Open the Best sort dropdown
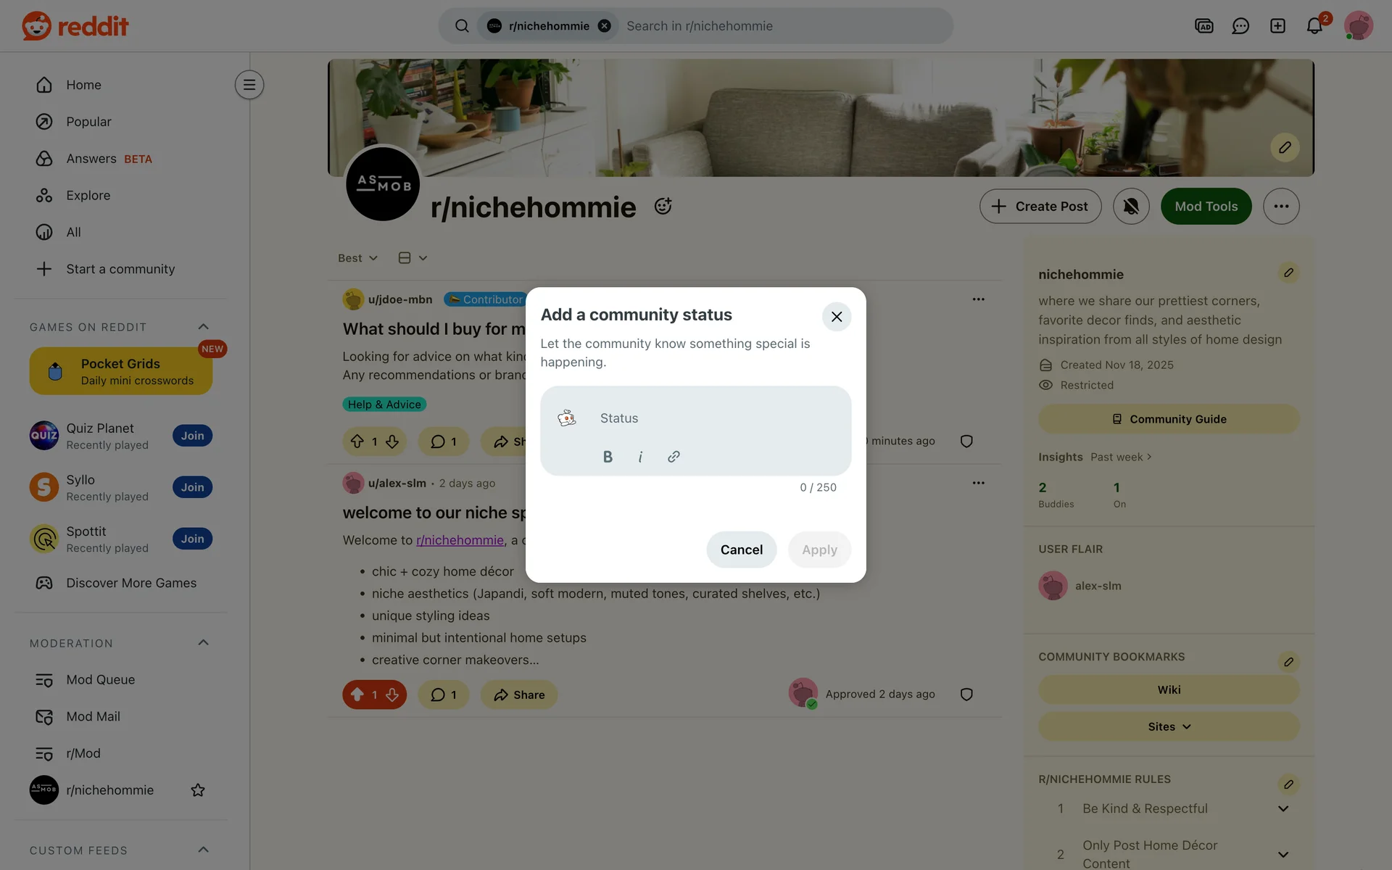The image size is (1392, 870). click(x=357, y=258)
